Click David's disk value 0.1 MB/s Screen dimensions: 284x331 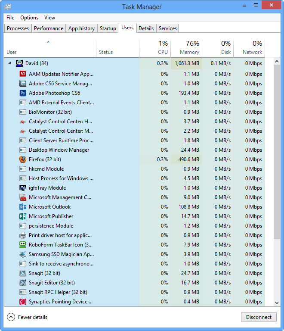tap(221, 63)
